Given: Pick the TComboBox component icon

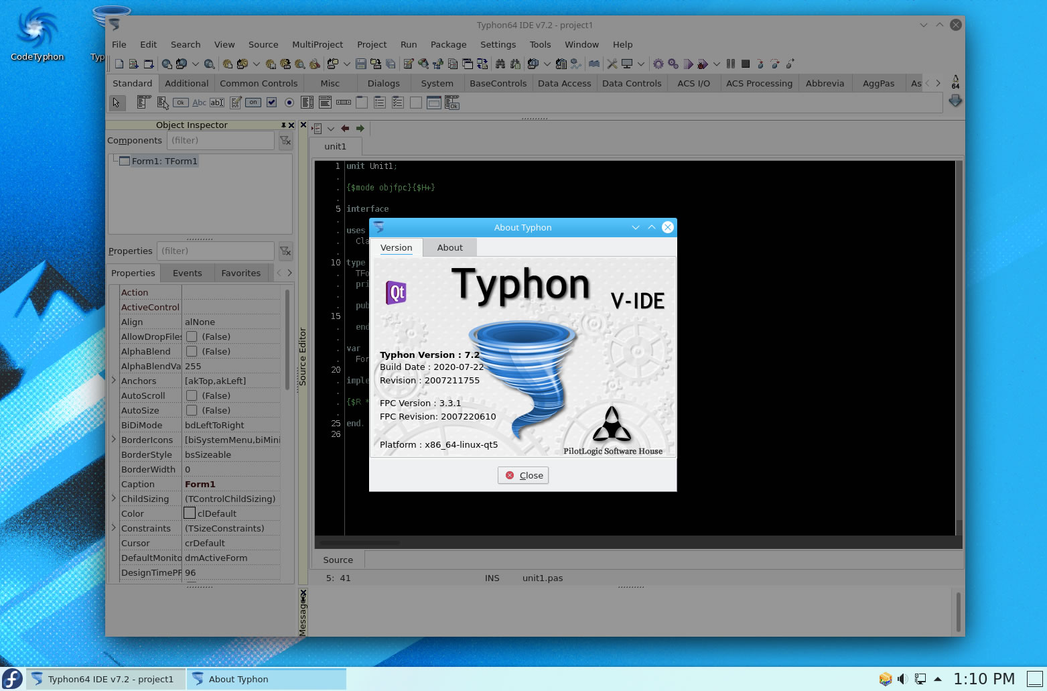Looking at the screenshot, I should pyautogui.click(x=325, y=103).
